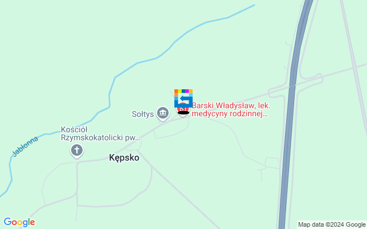Click the Sołtys text label
Screen dimensions: 367x229
click(143, 114)
